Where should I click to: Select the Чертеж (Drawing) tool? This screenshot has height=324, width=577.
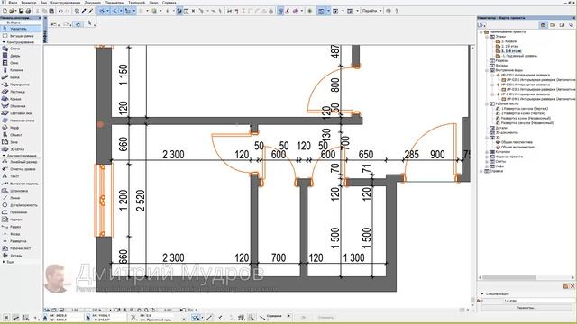(x=21, y=220)
